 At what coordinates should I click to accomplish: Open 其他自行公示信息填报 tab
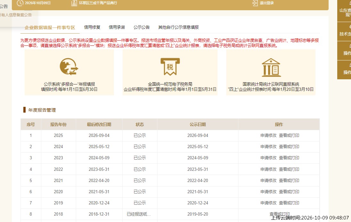coord(179,27)
